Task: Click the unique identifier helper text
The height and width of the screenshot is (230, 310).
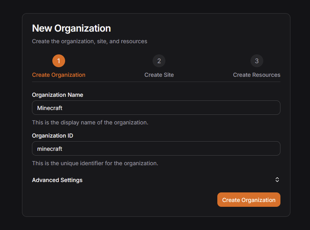Action: click(95, 163)
